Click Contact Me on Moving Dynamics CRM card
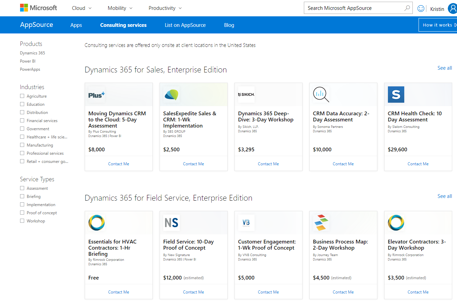 click(119, 164)
